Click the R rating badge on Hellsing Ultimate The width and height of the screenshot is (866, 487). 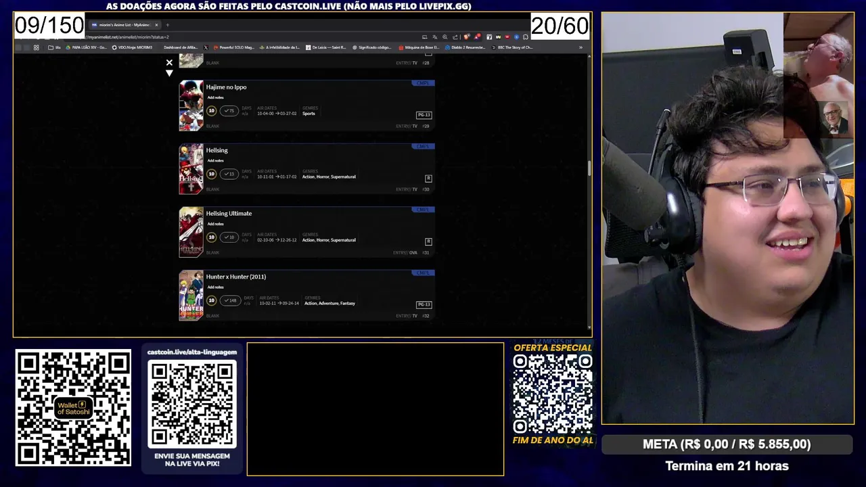pos(428,241)
